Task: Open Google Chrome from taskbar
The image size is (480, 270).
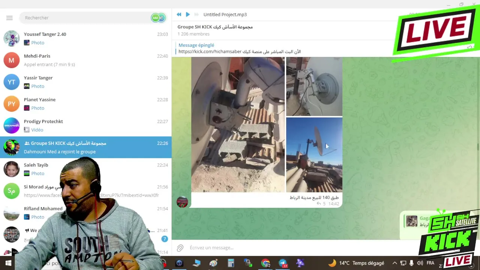Action: (x=265, y=263)
